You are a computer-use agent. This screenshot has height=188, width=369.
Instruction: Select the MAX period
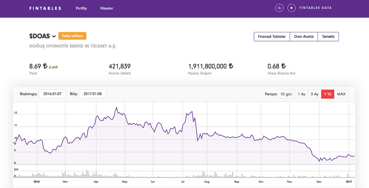(341, 94)
